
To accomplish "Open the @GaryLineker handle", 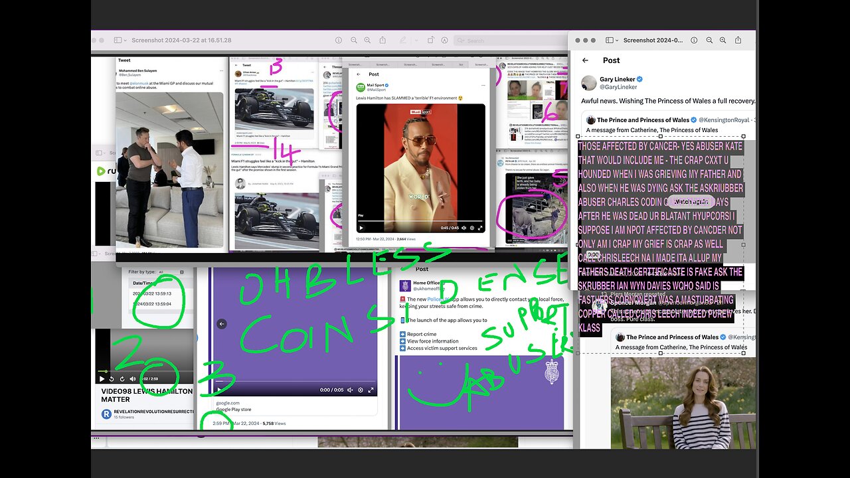I will 618,87.
